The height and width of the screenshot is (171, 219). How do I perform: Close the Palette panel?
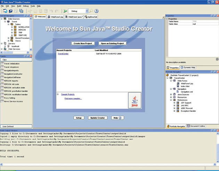31,56
